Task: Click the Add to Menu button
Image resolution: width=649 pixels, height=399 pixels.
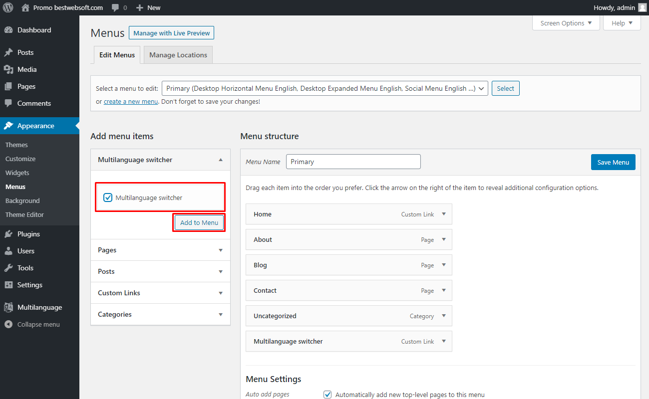Action: click(199, 222)
